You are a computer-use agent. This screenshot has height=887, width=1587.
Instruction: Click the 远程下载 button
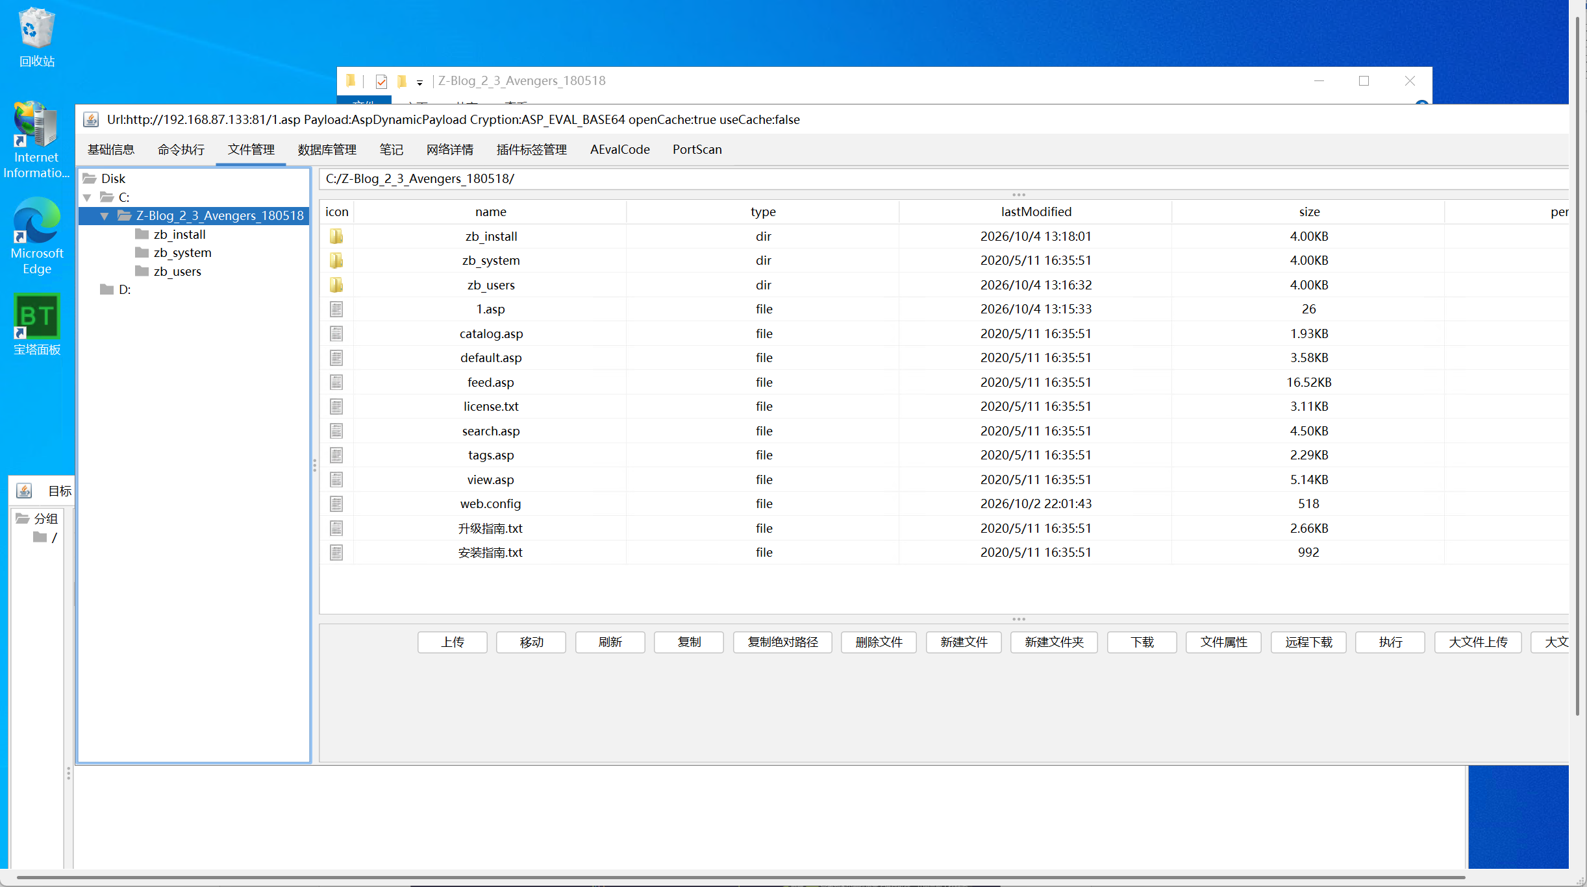pyautogui.click(x=1309, y=642)
